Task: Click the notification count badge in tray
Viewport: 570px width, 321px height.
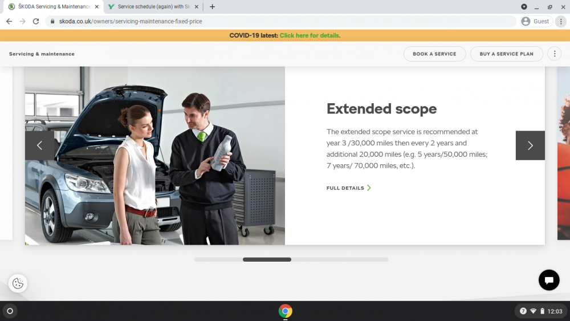Action: click(523, 311)
